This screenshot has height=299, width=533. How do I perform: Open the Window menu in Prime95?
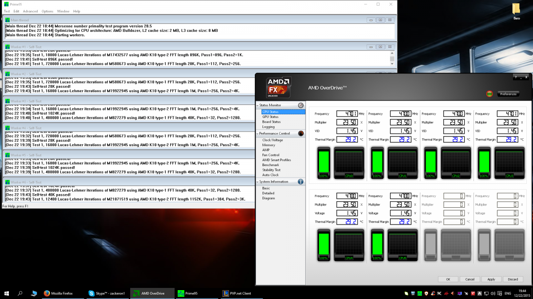coord(63,11)
